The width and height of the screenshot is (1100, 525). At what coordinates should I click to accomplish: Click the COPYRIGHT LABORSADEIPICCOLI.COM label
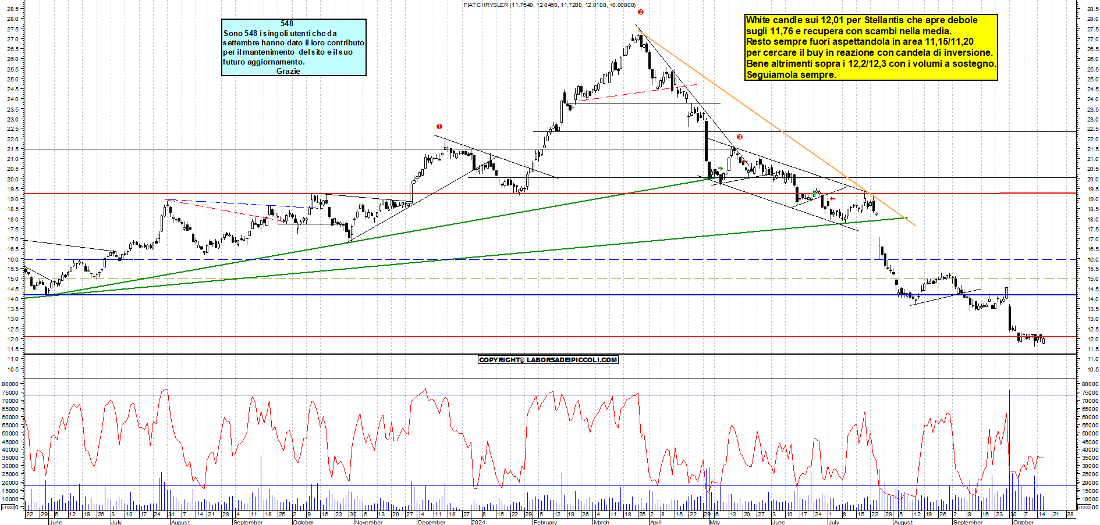coord(548,360)
